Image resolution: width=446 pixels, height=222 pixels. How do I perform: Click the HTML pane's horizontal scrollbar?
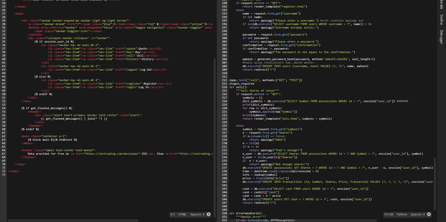tap(73, 220)
